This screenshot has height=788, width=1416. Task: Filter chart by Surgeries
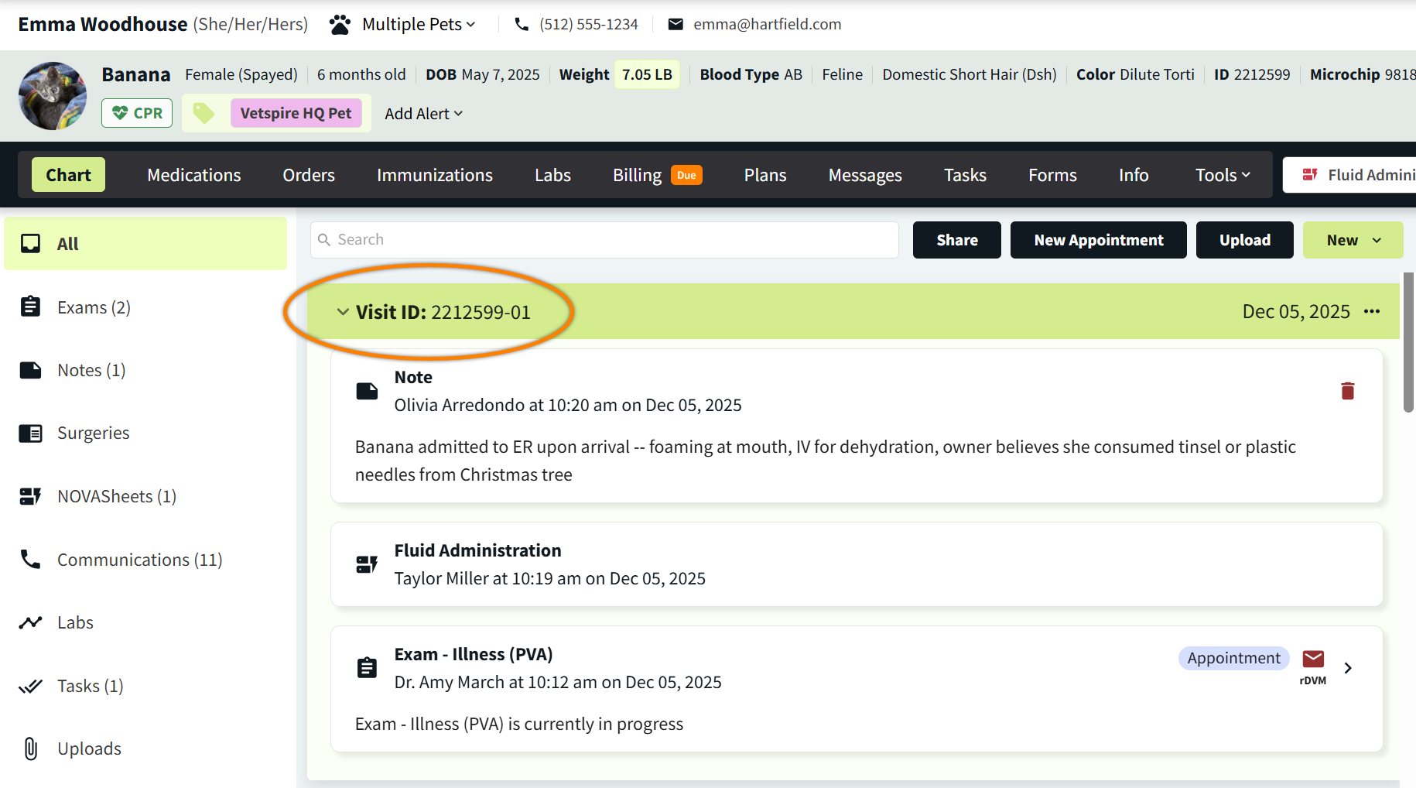(x=94, y=433)
